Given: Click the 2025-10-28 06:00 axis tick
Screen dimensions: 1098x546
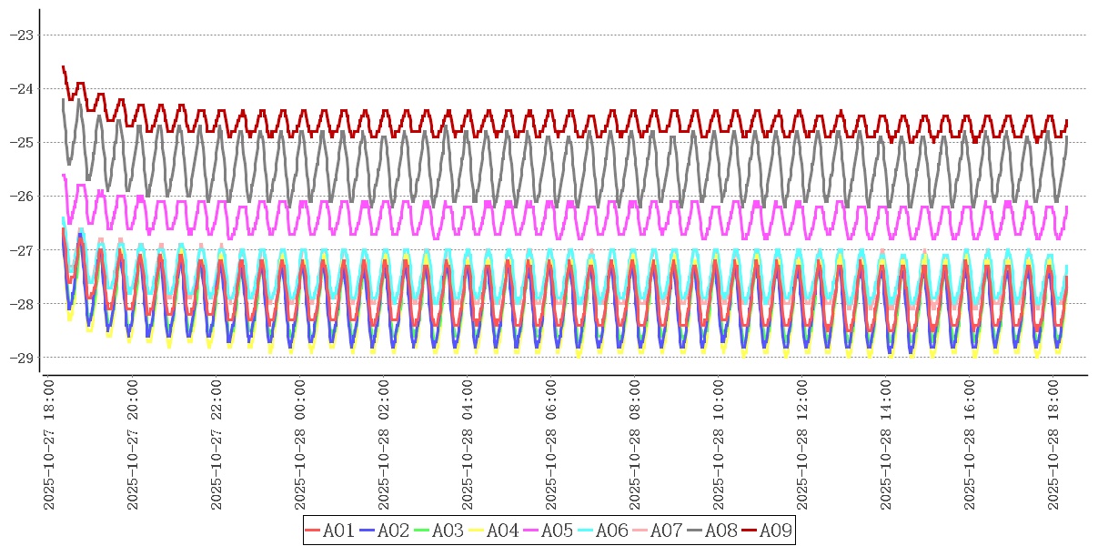Looking at the screenshot, I should [x=552, y=445].
